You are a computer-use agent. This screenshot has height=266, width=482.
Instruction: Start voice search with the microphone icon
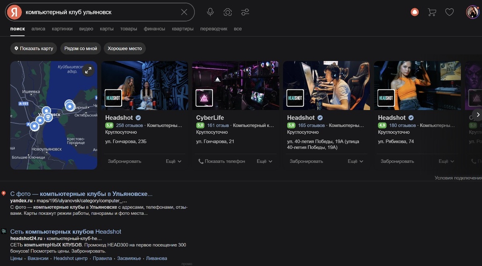coord(210,12)
